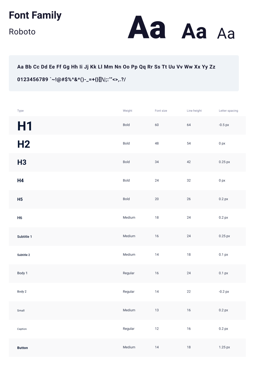
Task: Click the digits and symbols sample line
Action: point(72,80)
